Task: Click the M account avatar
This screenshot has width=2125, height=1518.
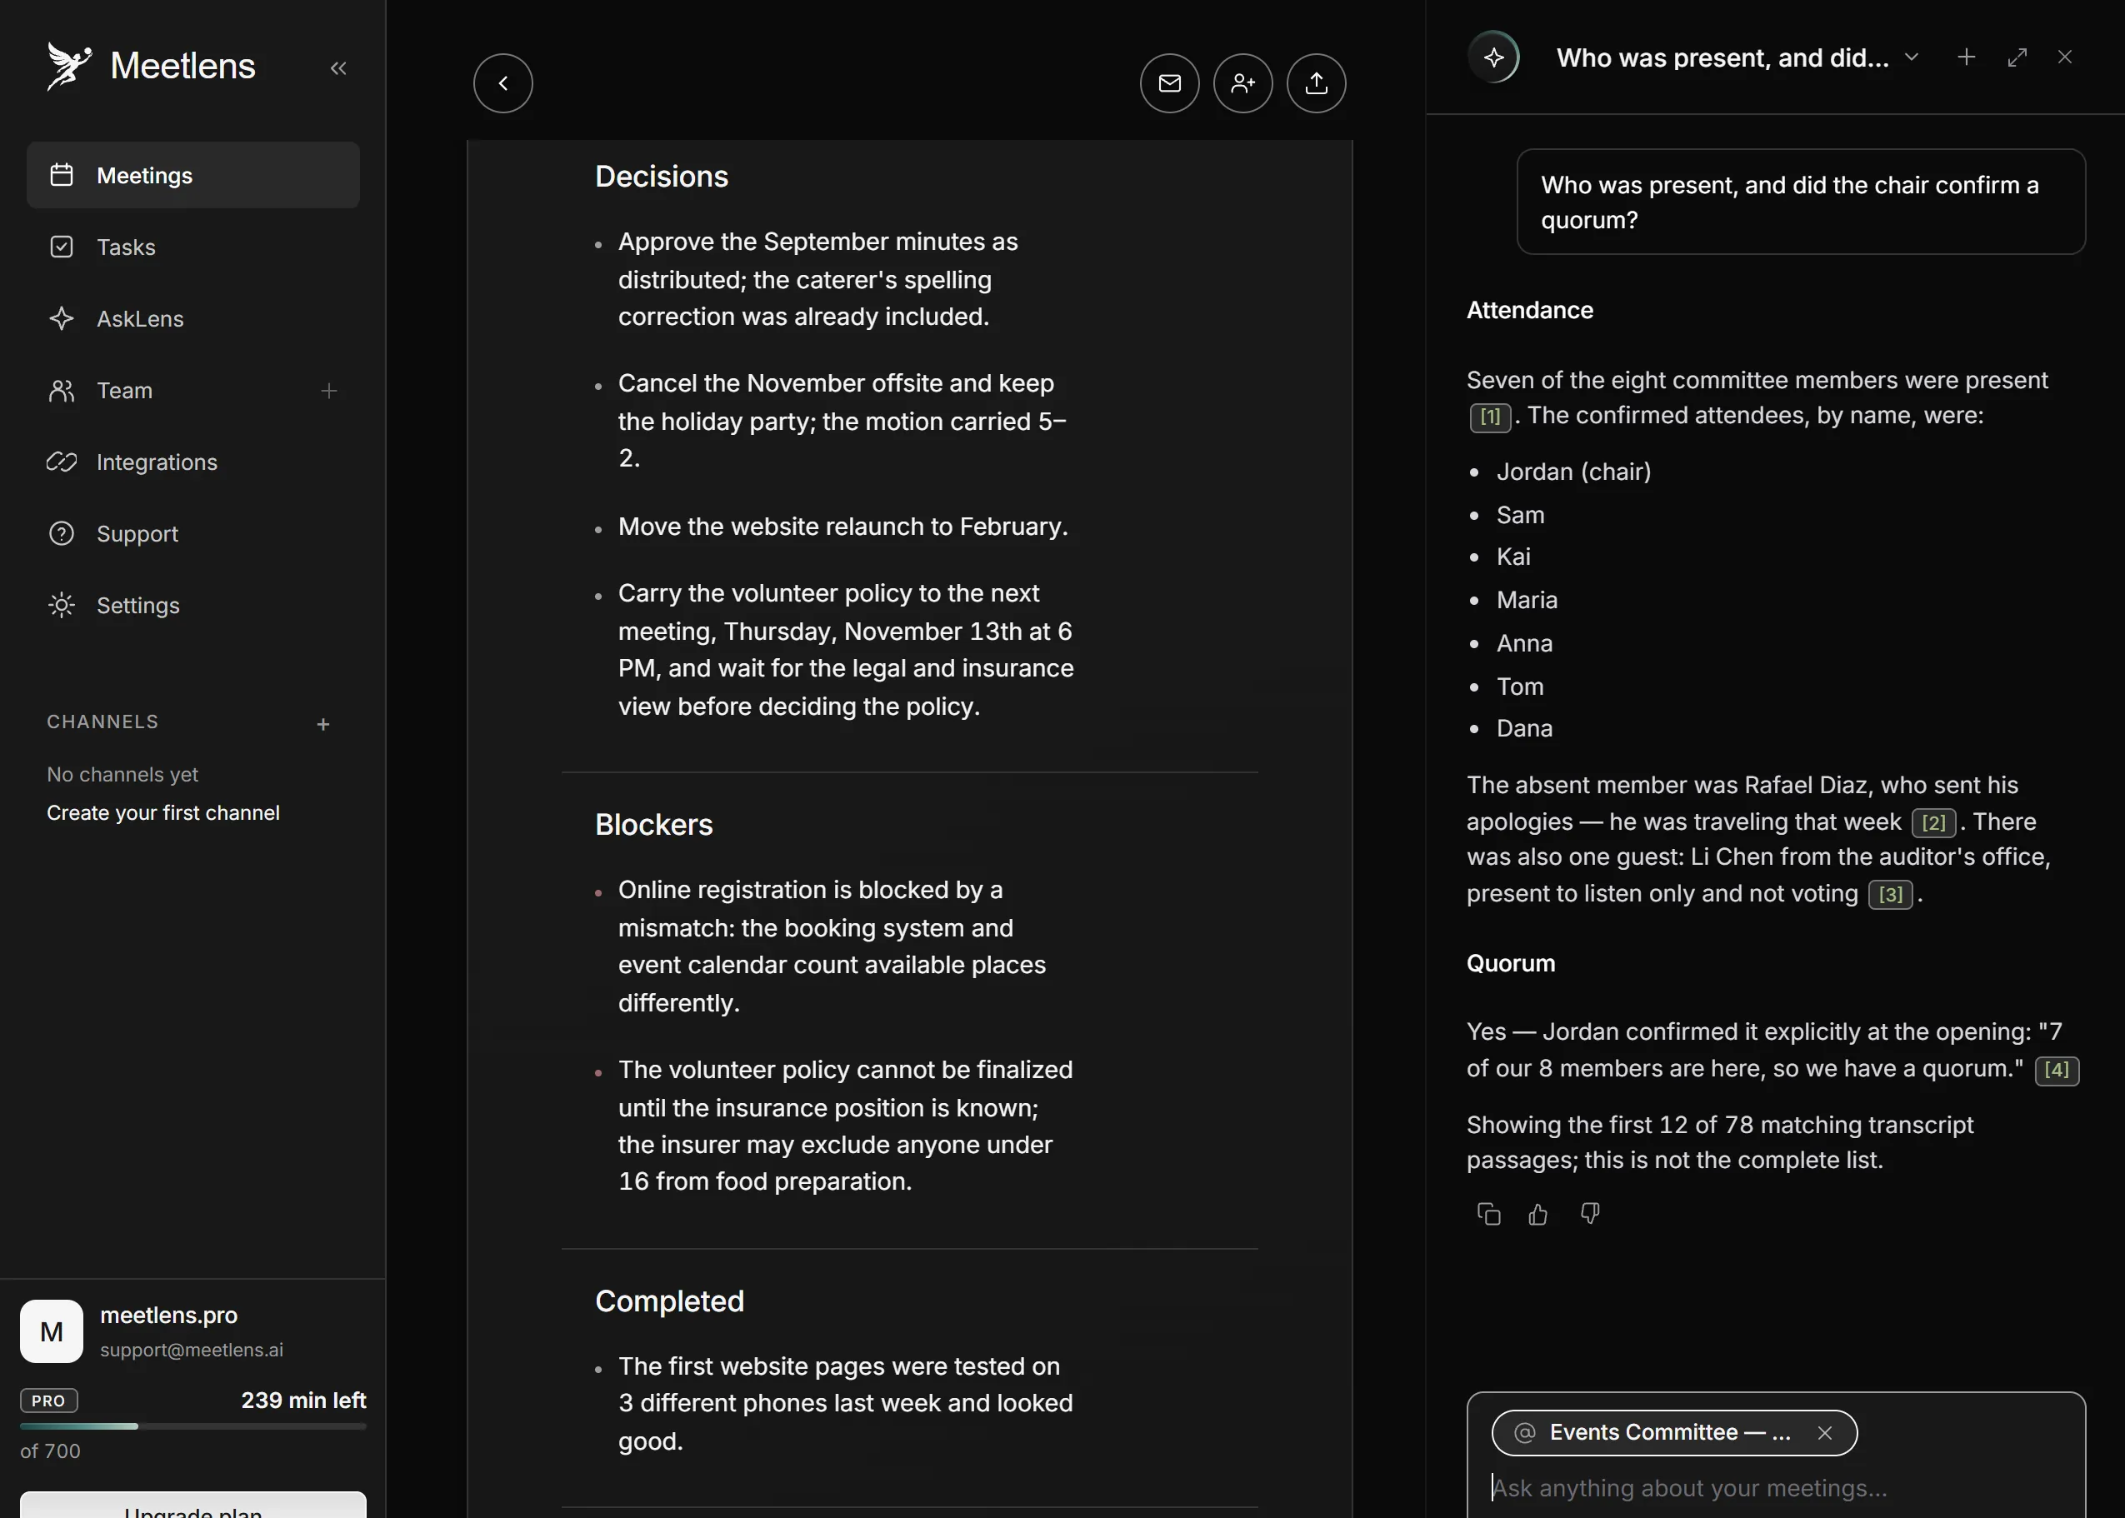Action: (52, 1331)
